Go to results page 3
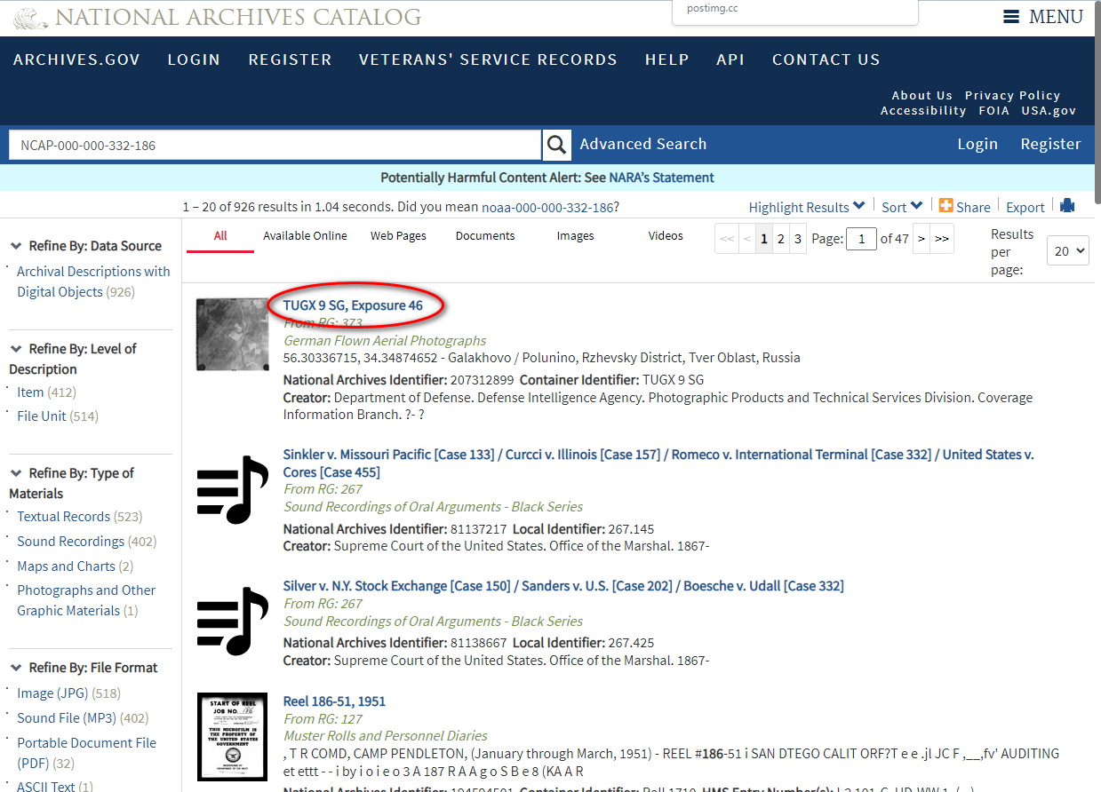This screenshot has height=792, width=1101. pos(798,238)
